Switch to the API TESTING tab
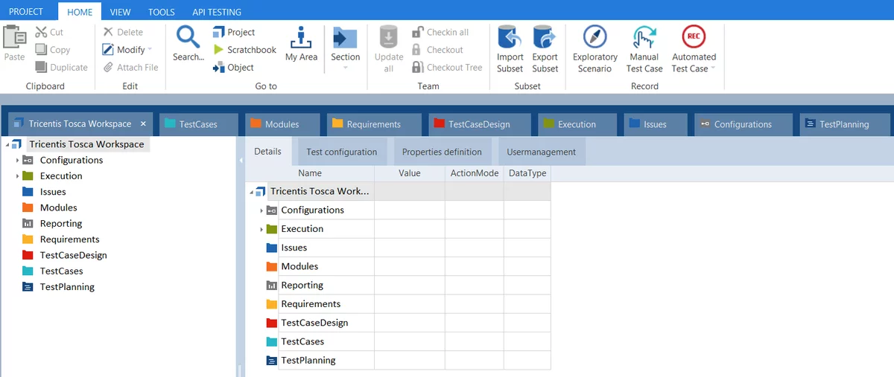 coord(217,12)
